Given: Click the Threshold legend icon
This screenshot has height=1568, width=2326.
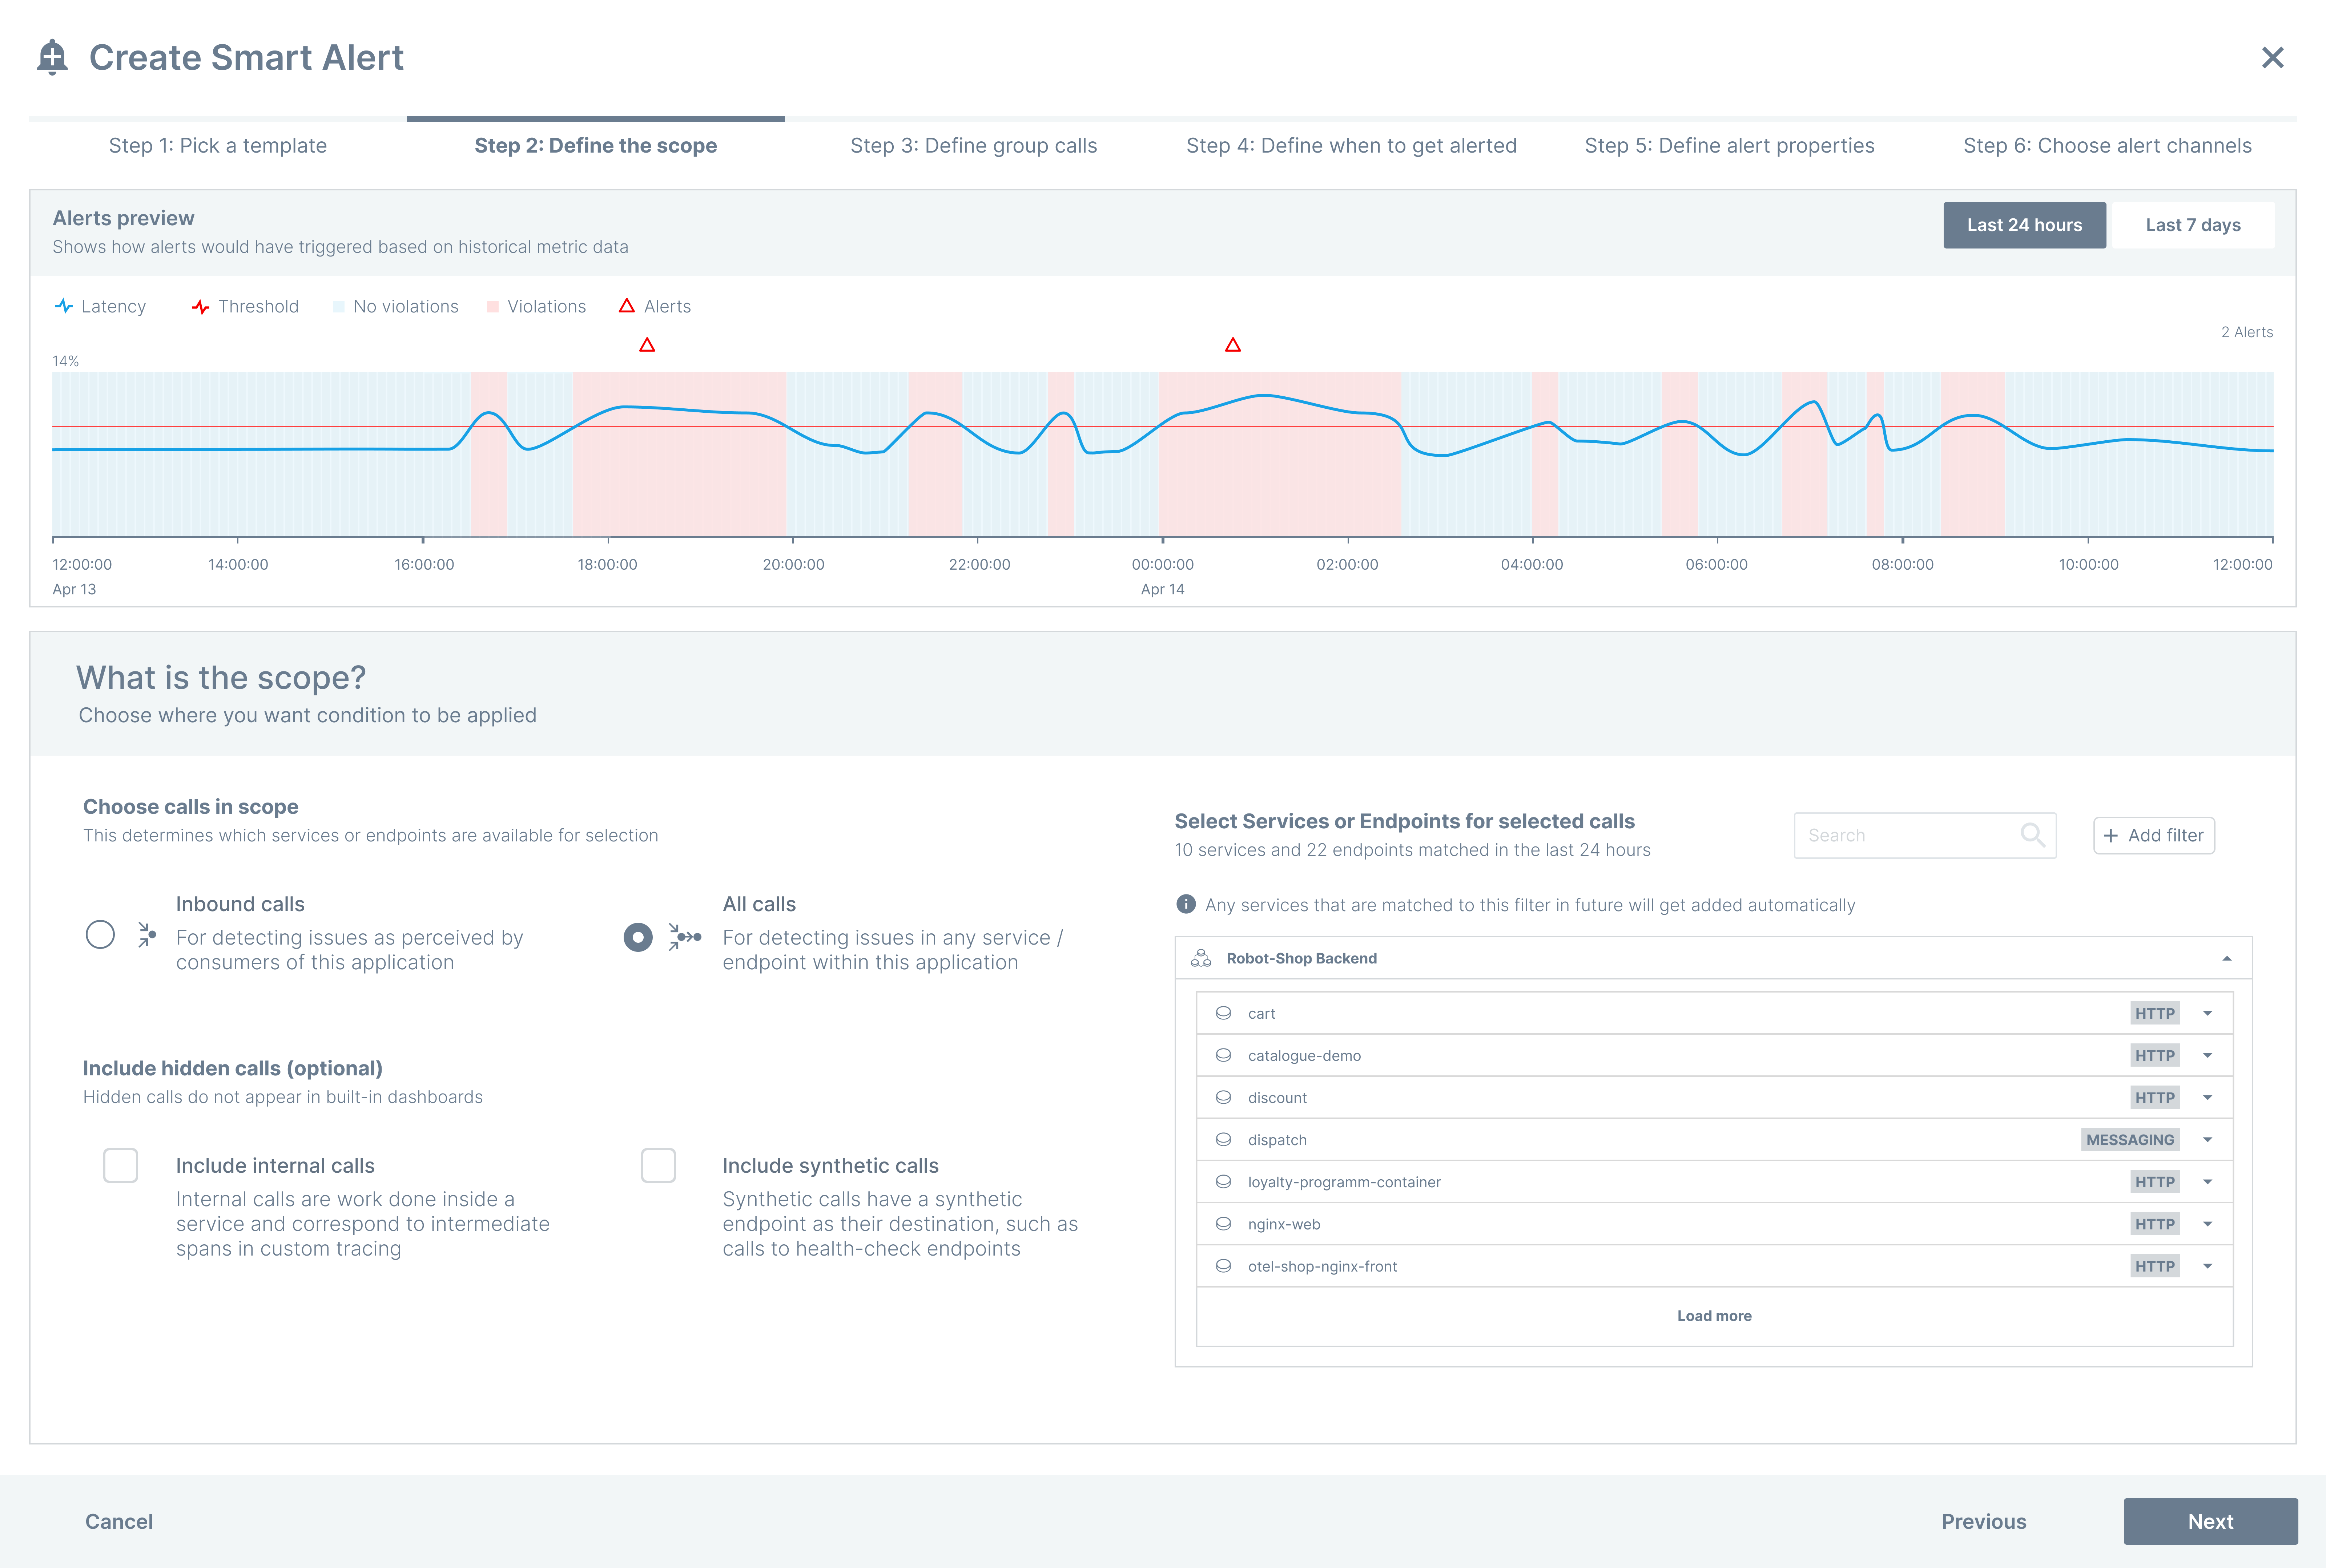Looking at the screenshot, I should click(200, 306).
